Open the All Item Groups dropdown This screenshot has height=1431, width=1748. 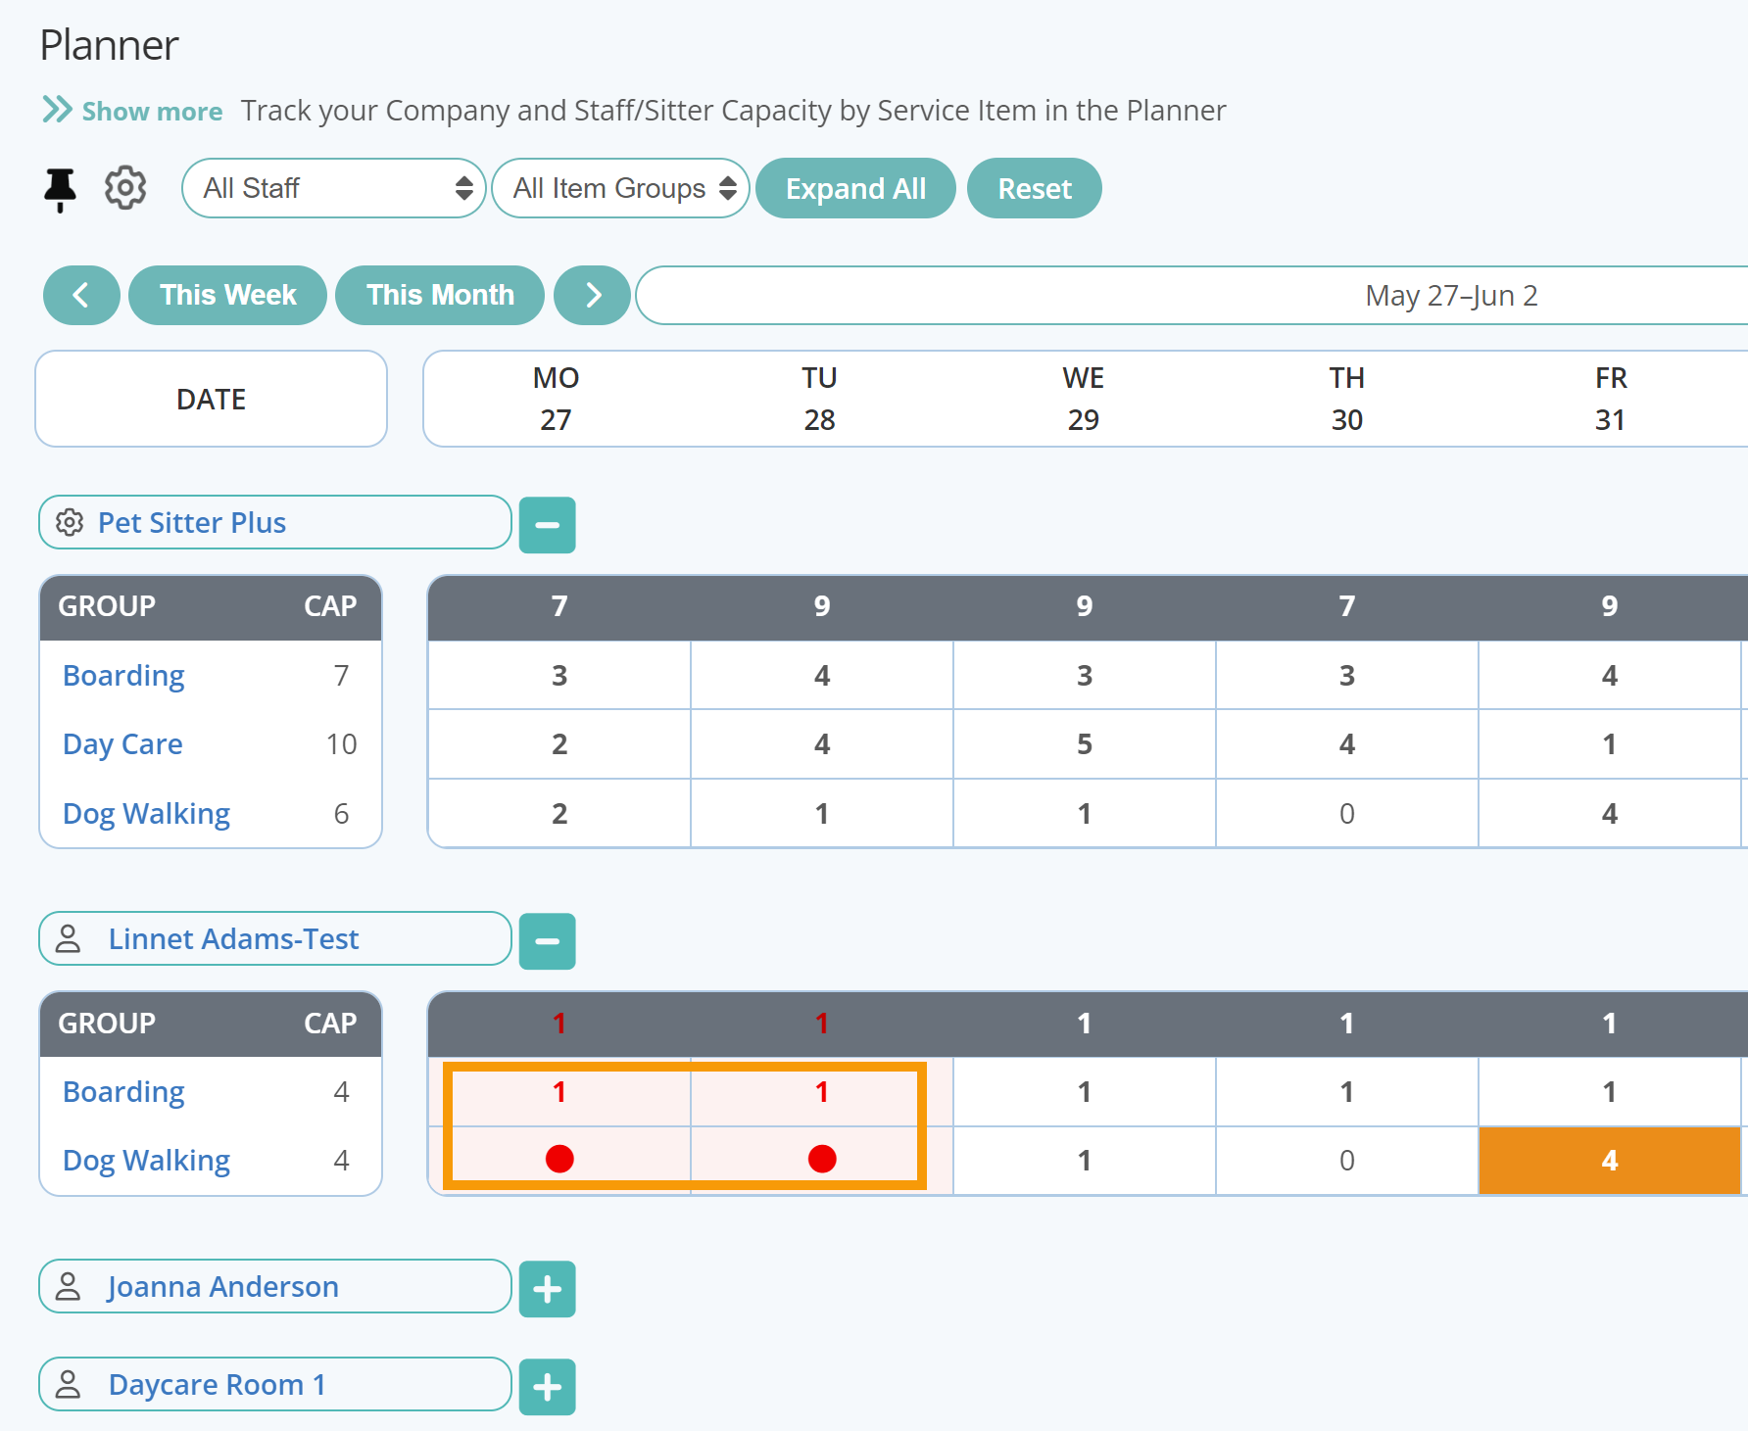(620, 188)
